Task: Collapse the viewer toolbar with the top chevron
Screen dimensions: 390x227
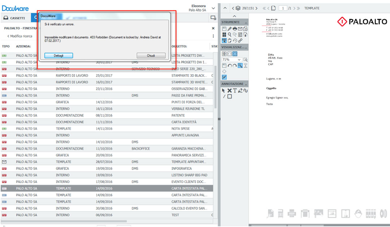Action: (x=234, y=16)
